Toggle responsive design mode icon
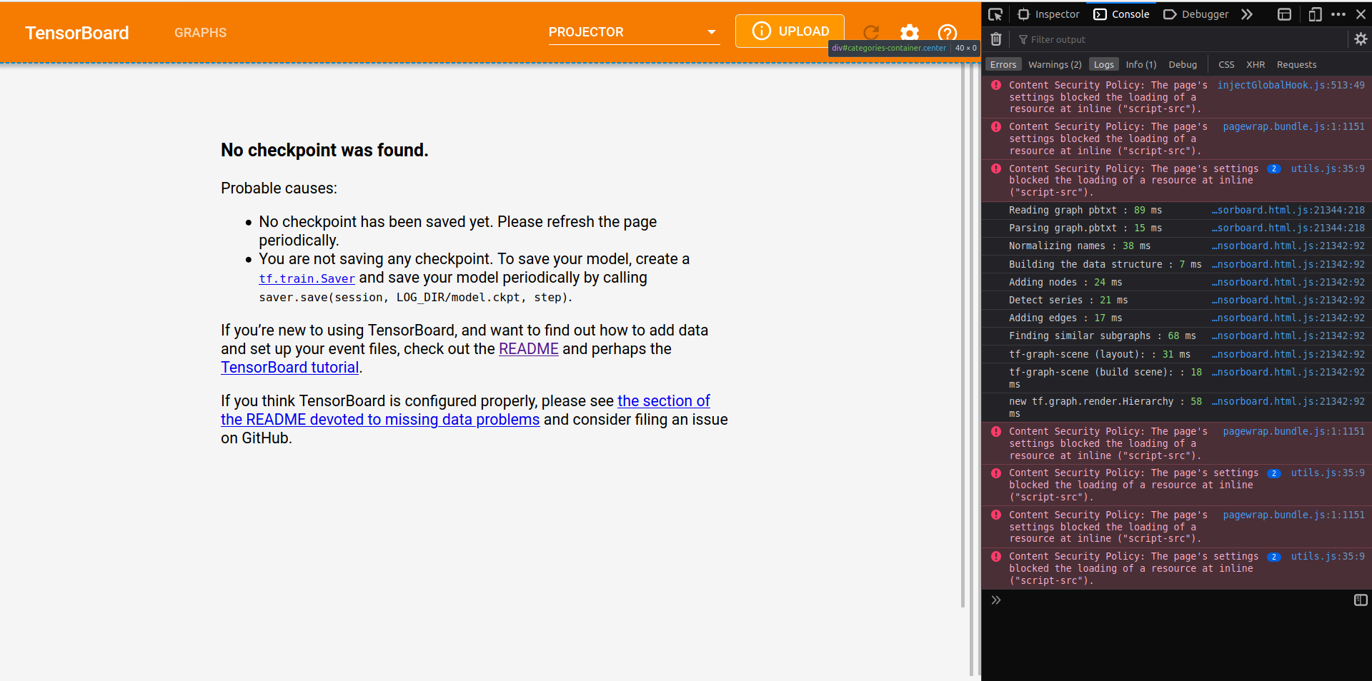Screen dimensions: 1372x681 click(x=1315, y=14)
